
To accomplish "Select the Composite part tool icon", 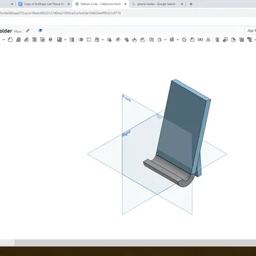I will [x=208, y=40].
